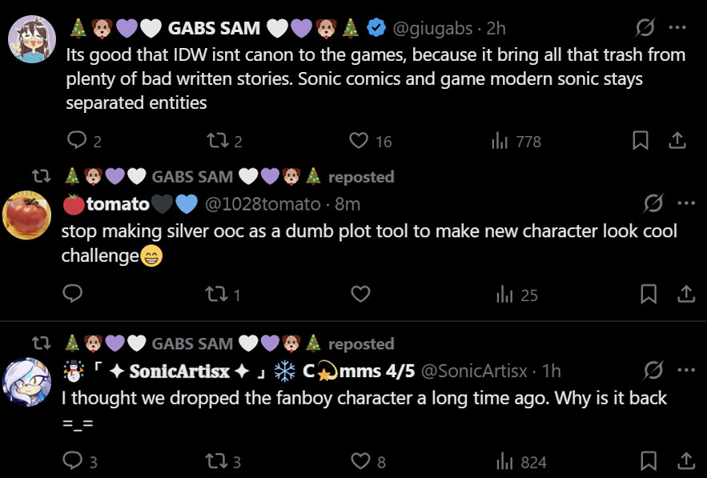Open @giugabs profile handle
This screenshot has height=478, width=707.
click(431, 28)
